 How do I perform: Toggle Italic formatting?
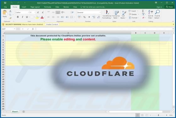(x=22, y=17)
